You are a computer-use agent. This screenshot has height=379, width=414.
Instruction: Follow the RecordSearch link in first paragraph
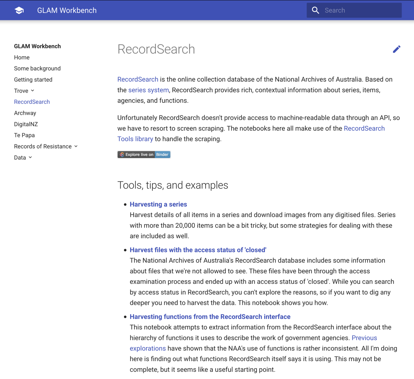(x=138, y=79)
